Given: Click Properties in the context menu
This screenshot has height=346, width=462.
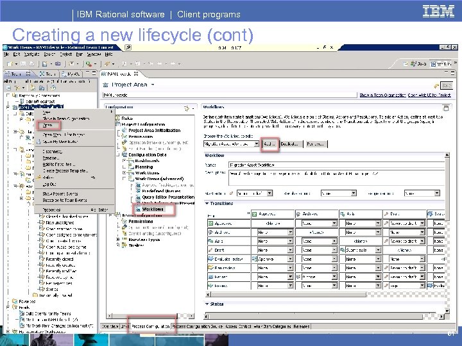Looking at the screenshot, I should 53,210.
